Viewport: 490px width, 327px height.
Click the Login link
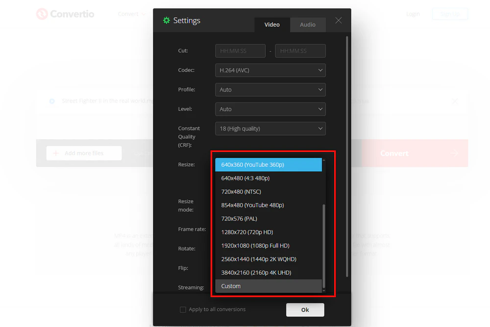pyautogui.click(x=413, y=14)
